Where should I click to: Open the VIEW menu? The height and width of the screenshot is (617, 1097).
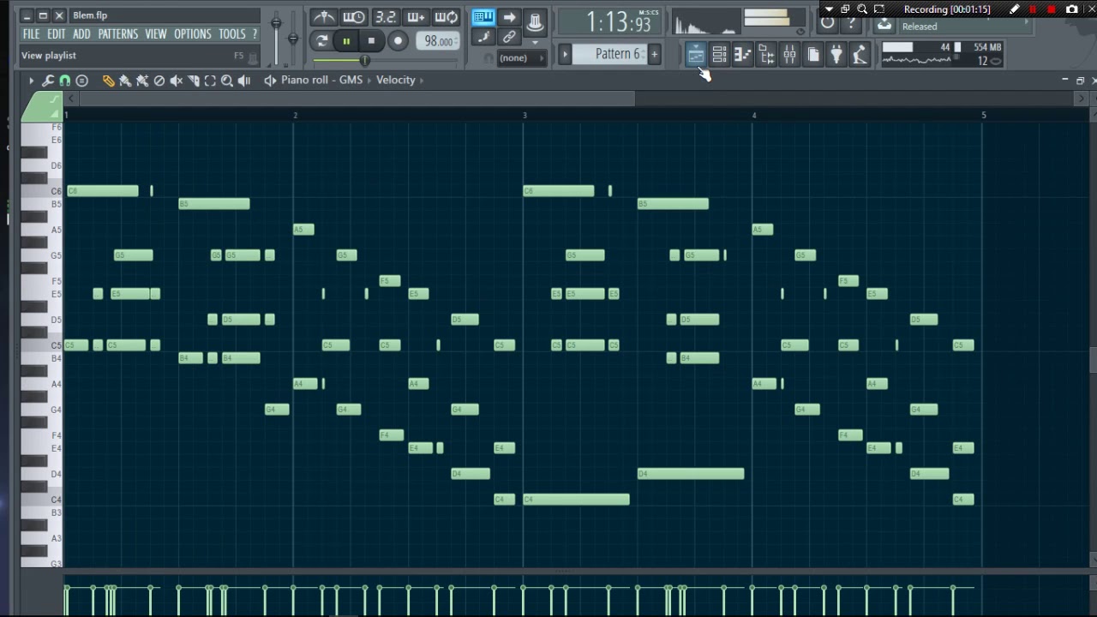click(x=155, y=34)
